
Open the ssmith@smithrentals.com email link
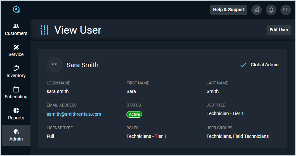click(74, 114)
